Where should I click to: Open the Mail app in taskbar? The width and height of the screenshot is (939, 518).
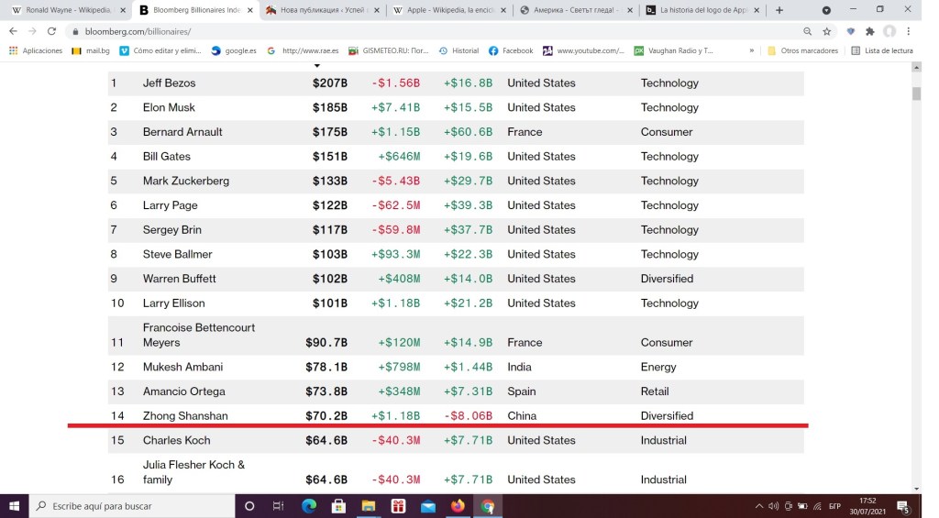427,505
